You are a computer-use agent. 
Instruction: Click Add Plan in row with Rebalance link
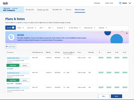[x=13, y=80]
